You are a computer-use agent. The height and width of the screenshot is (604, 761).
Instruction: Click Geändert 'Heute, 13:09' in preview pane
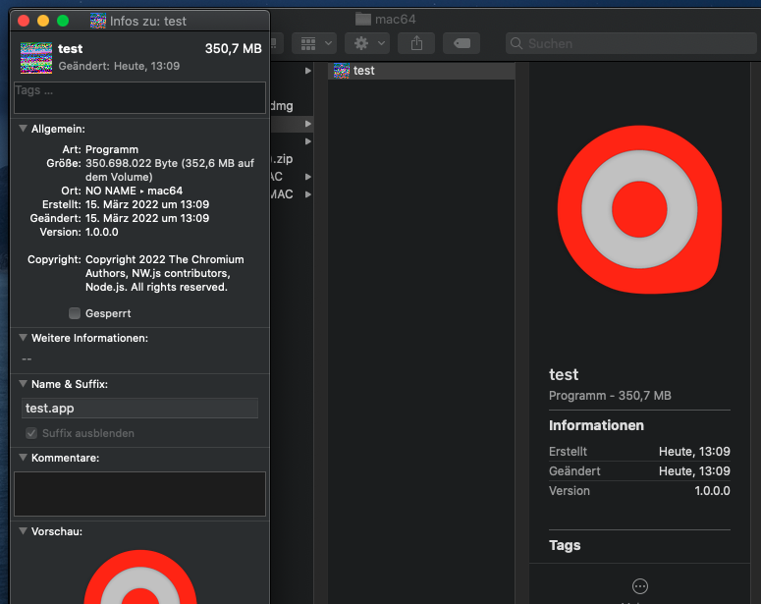(x=694, y=471)
